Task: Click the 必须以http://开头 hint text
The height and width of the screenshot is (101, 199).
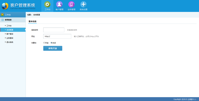Action: [92, 37]
